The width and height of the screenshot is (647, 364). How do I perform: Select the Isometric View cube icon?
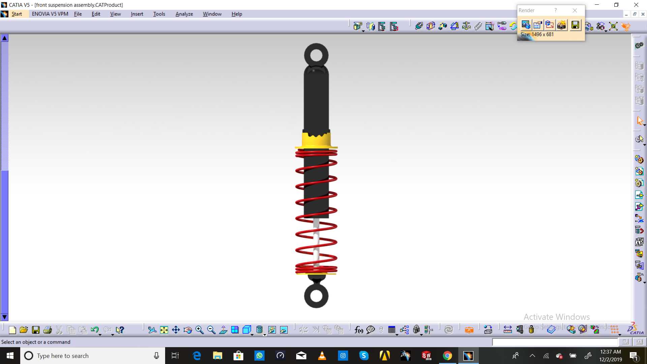point(247,330)
